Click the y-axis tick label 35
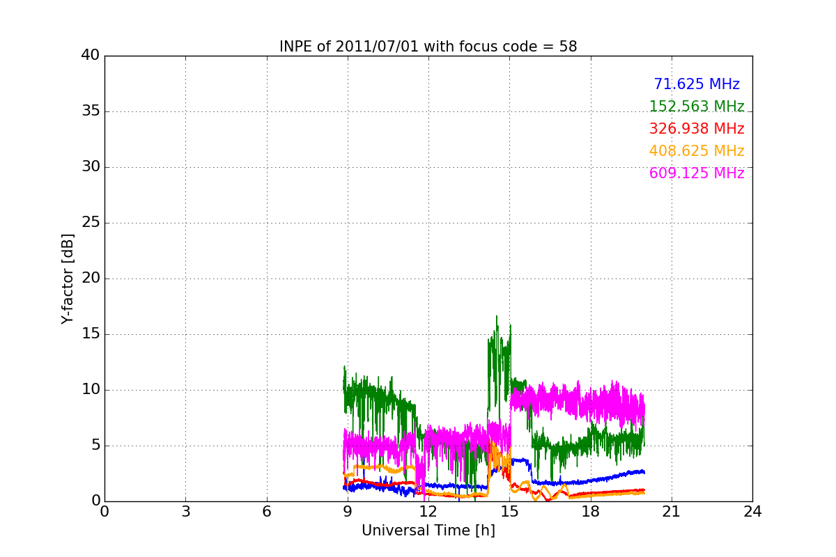This screenshot has height=557, width=836. click(91, 111)
